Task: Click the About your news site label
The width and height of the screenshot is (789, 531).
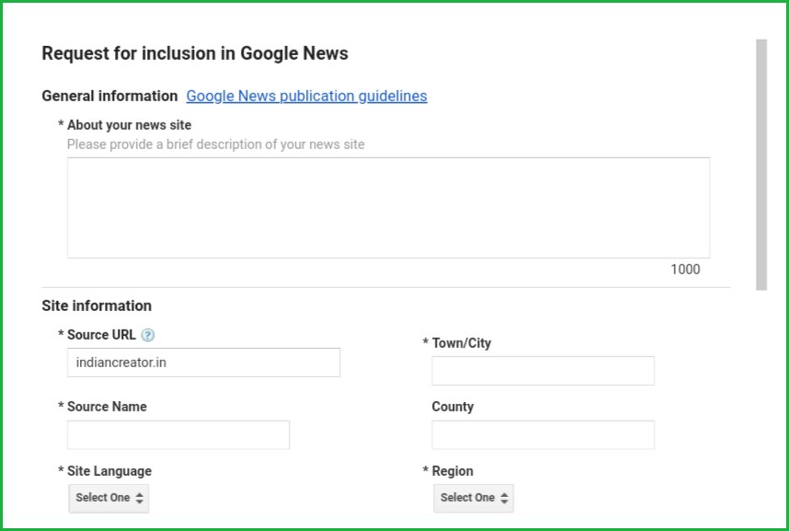Action: [130, 125]
